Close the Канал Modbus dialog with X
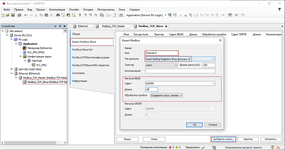The image size is (285, 150). 220,40
